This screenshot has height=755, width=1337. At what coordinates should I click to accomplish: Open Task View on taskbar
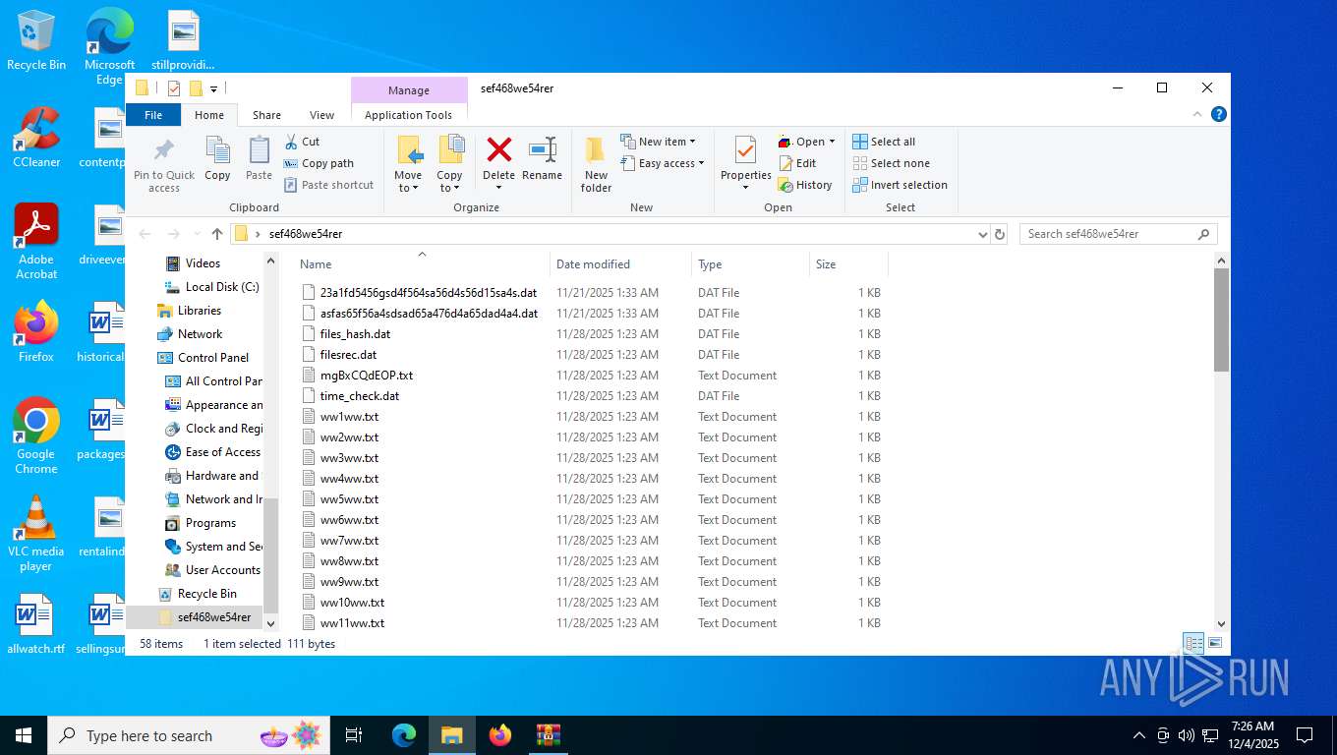354,734
